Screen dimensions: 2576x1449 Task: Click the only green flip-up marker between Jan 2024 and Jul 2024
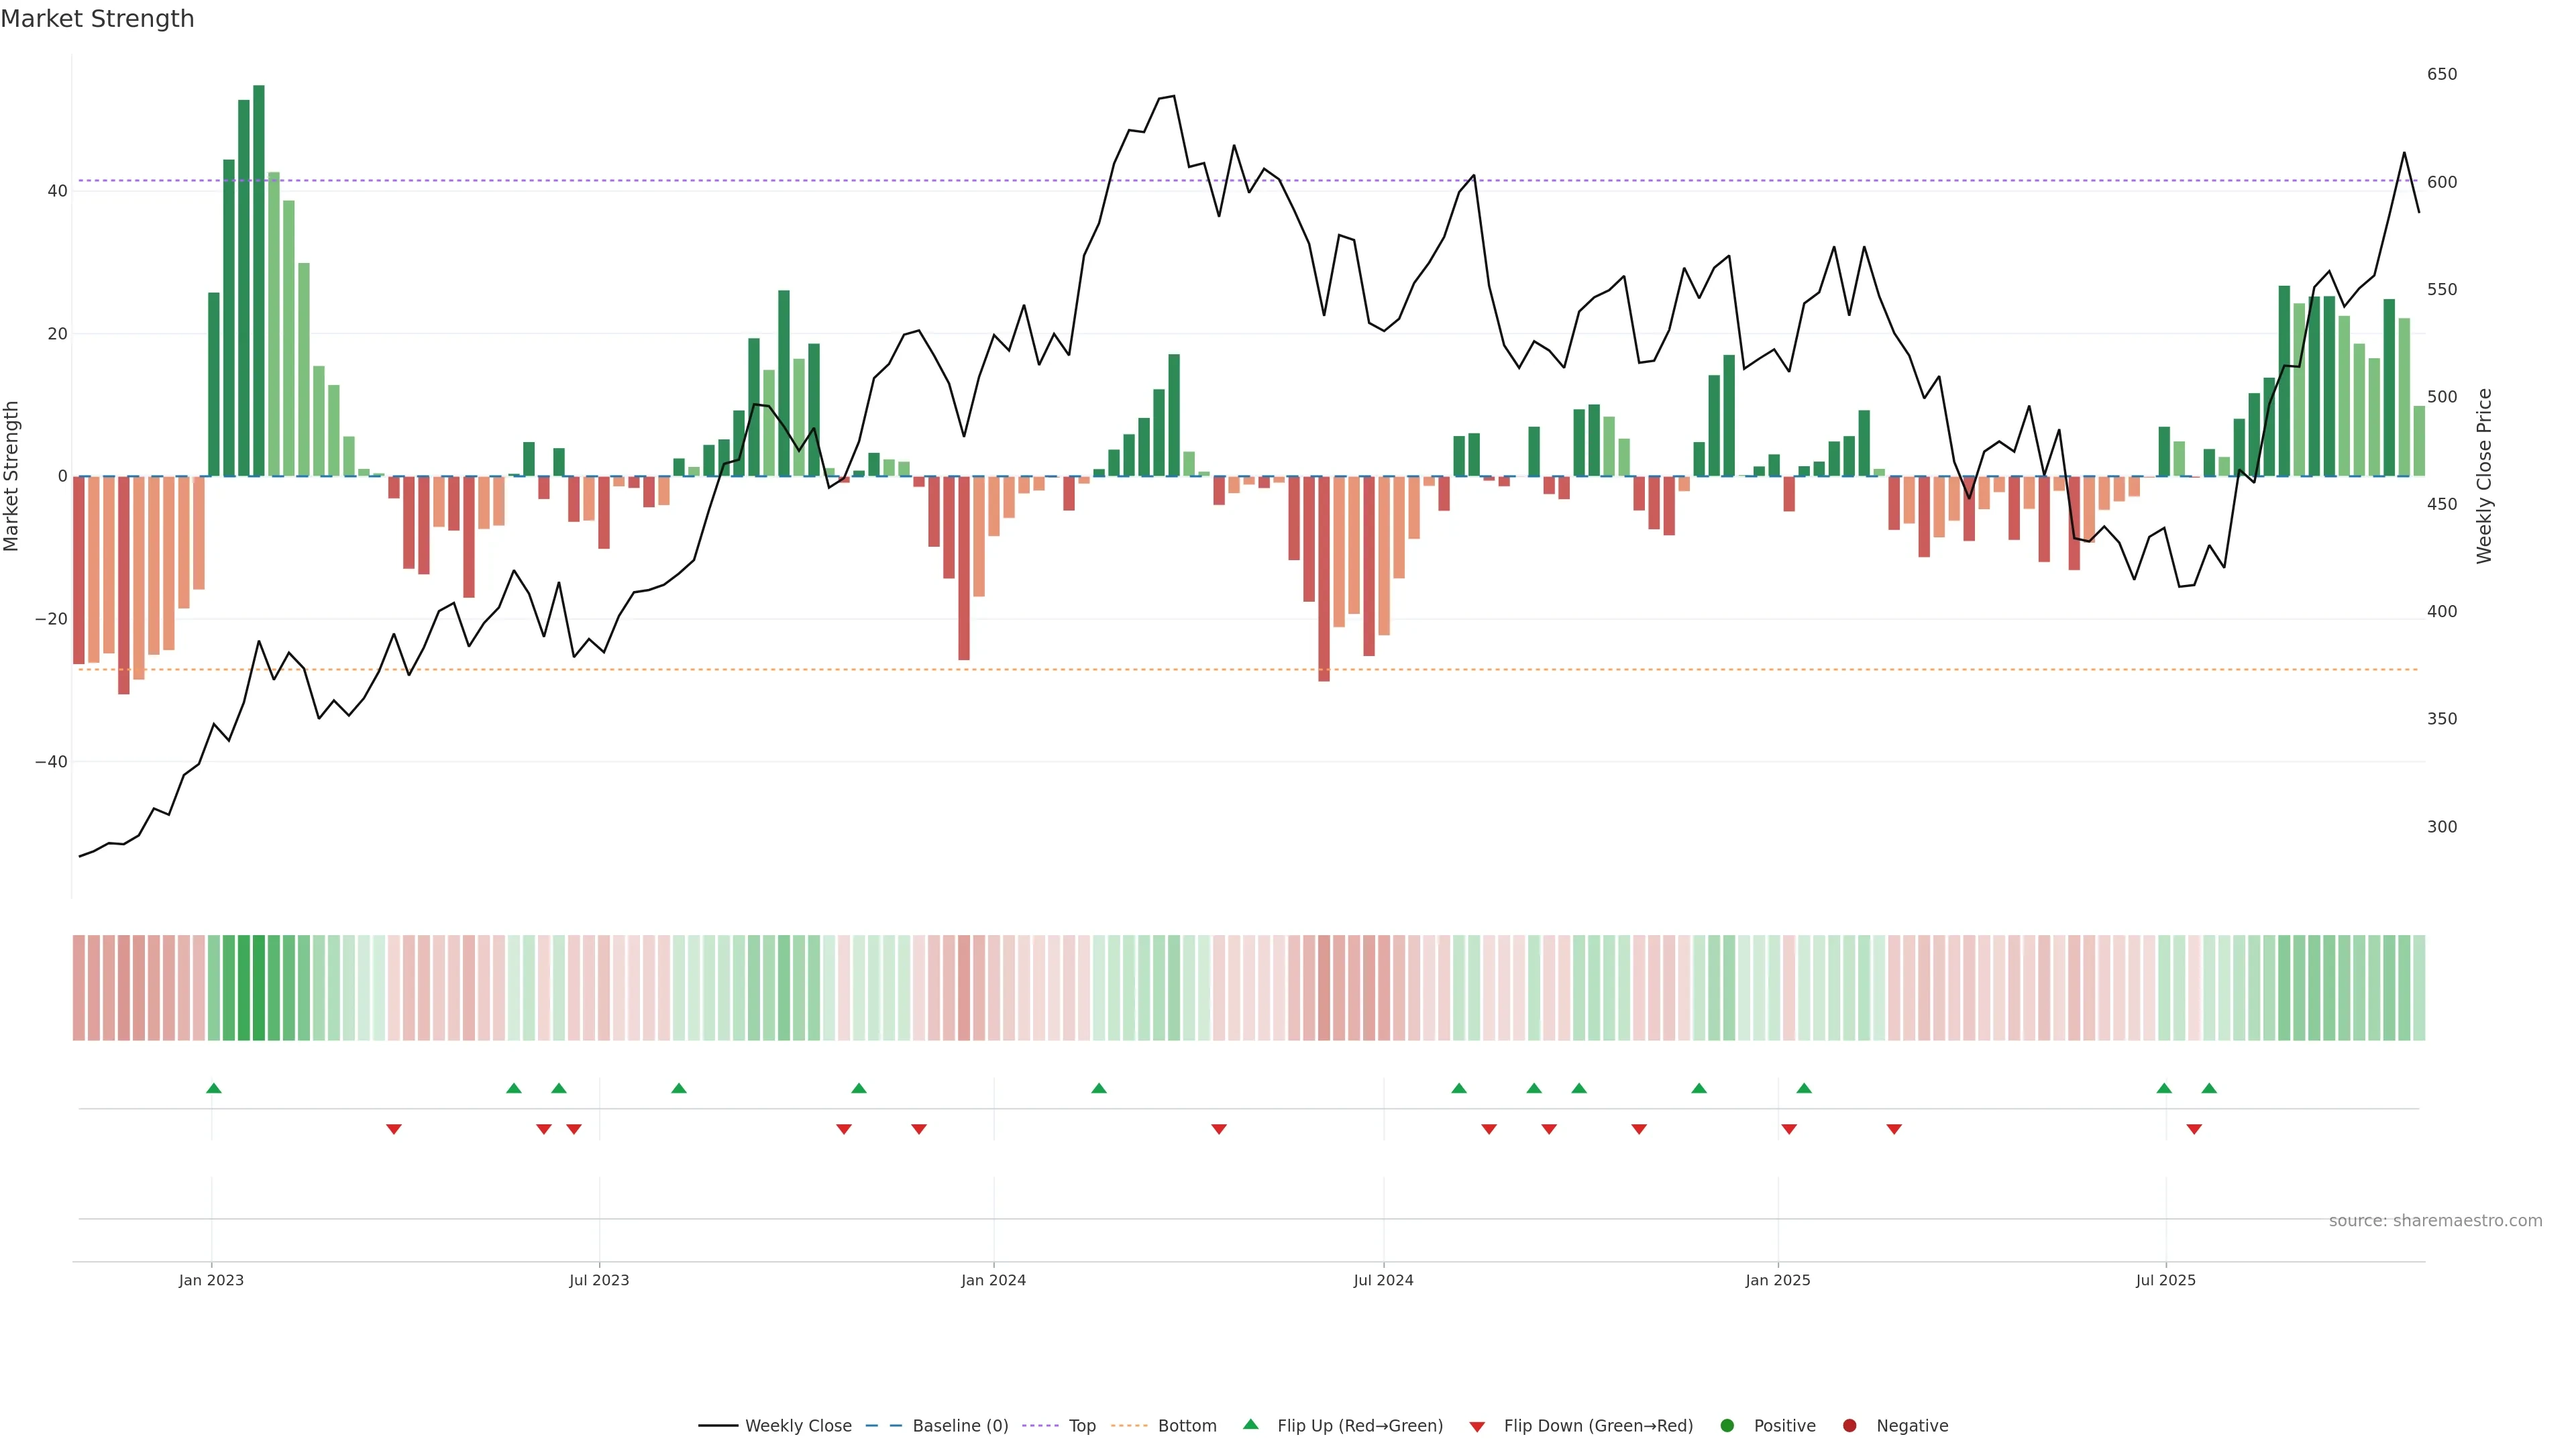tap(1099, 1088)
